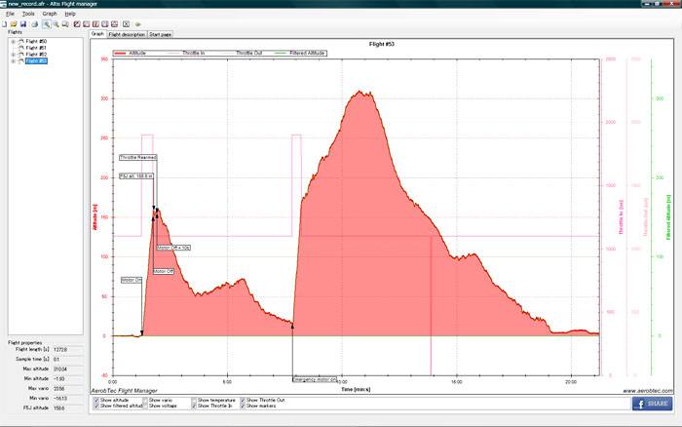The width and height of the screenshot is (682, 427).
Task: Click the Flight #53 aircraft icon
Action: (20, 61)
